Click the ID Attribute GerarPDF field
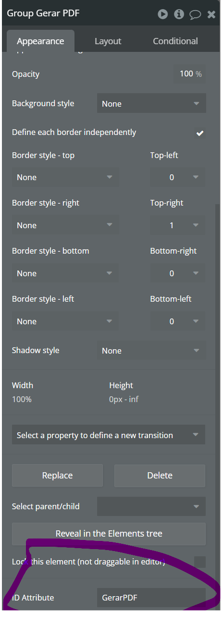 [x=151, y=598]
